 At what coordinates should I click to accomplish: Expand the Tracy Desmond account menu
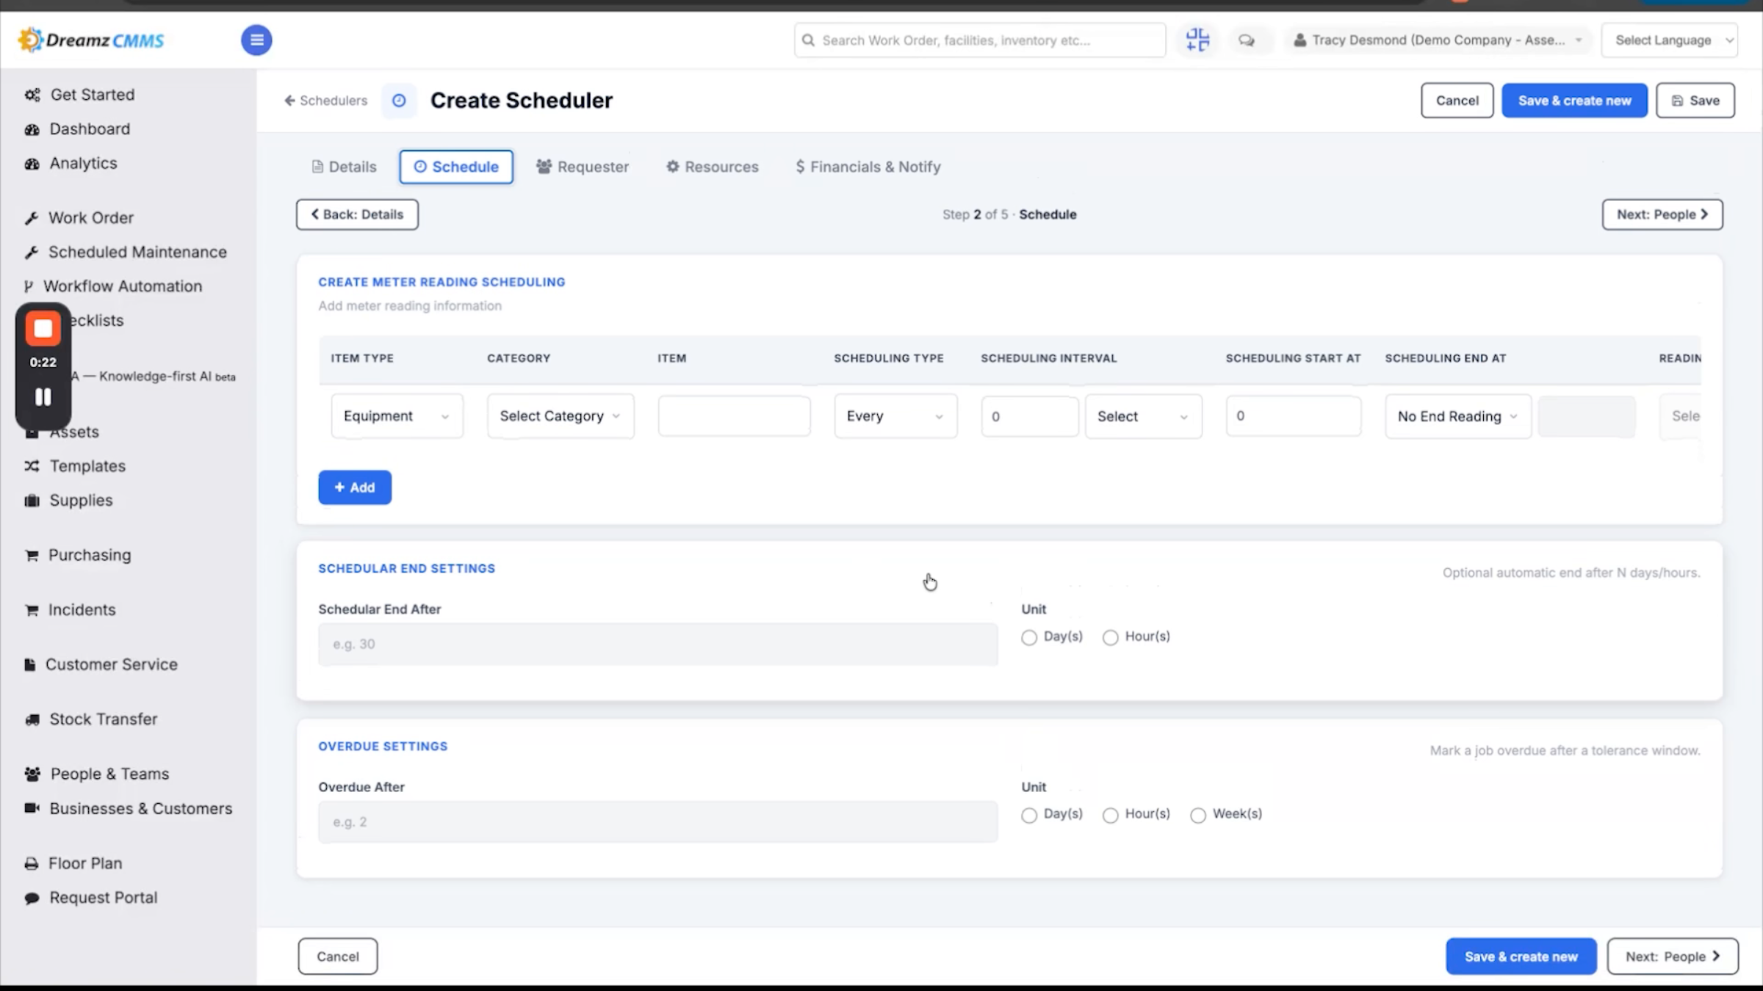pyautogui.click(x=1438, y=40)
